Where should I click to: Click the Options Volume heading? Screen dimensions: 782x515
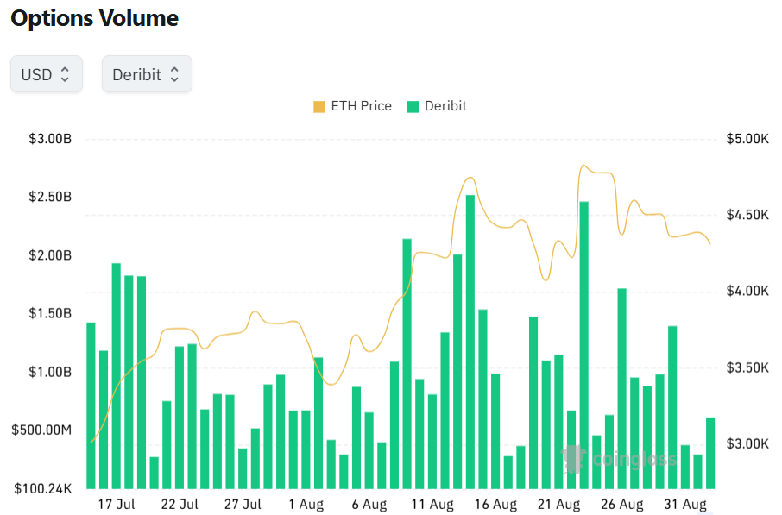coord(95,18)
